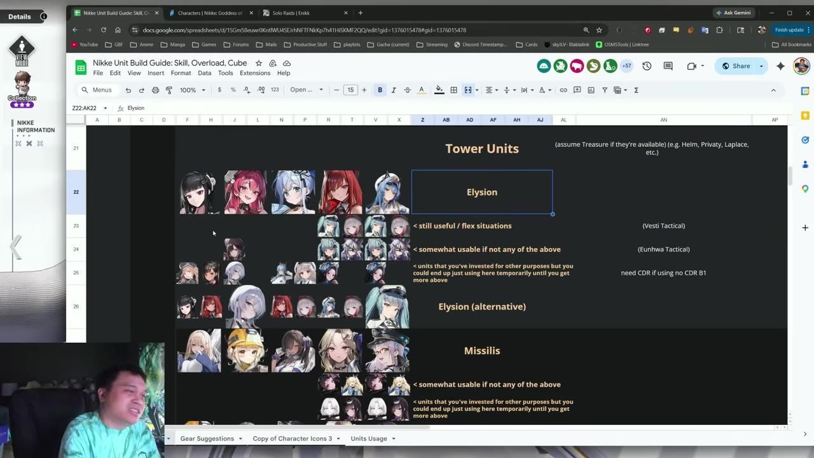Image resolution: width=814 pixels, height=458 pixels.
Task: Select row header 23
Action: (x=76, y=226)
